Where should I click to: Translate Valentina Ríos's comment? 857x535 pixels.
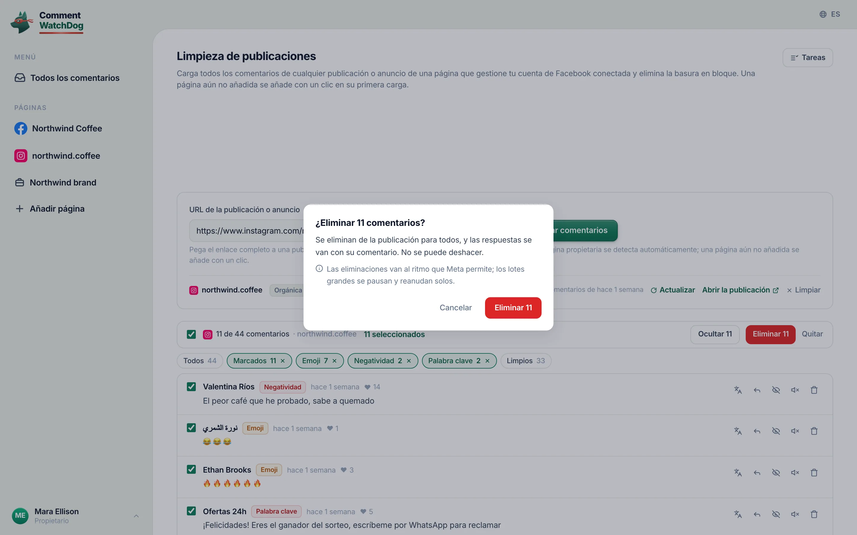point(738,390)
